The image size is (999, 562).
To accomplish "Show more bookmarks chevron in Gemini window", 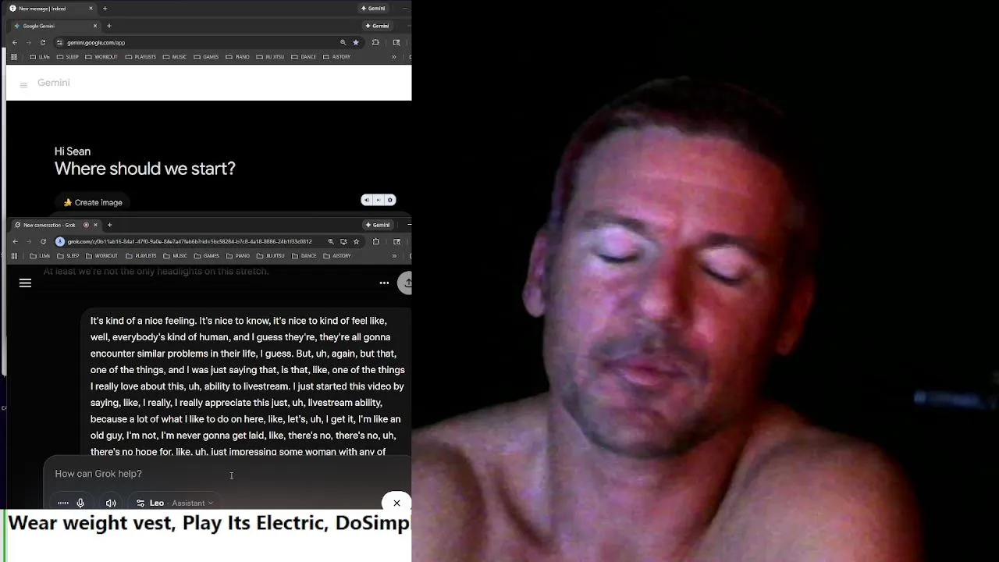I will click(x=393, y=57).
